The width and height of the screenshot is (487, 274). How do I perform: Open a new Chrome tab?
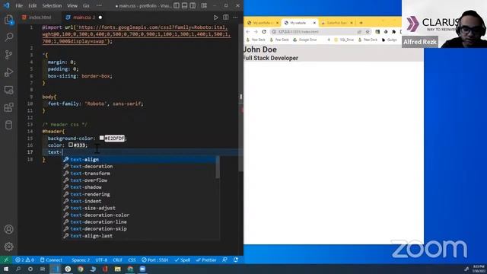pos(361,23)
